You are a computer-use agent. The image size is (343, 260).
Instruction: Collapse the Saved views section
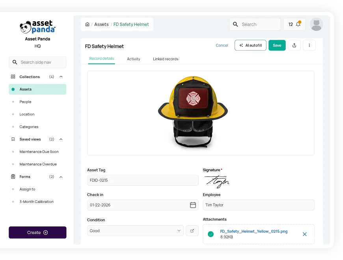tap(61, 139)
